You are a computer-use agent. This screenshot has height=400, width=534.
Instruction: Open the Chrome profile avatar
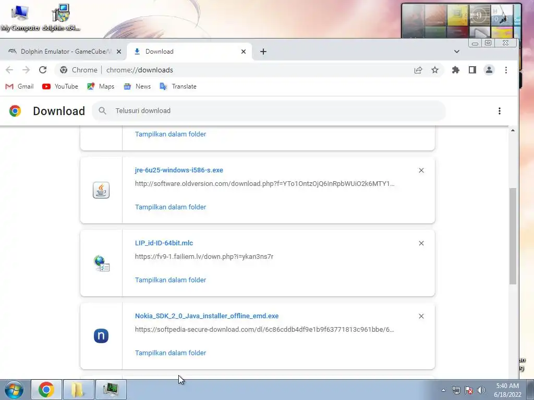[489, 70]
